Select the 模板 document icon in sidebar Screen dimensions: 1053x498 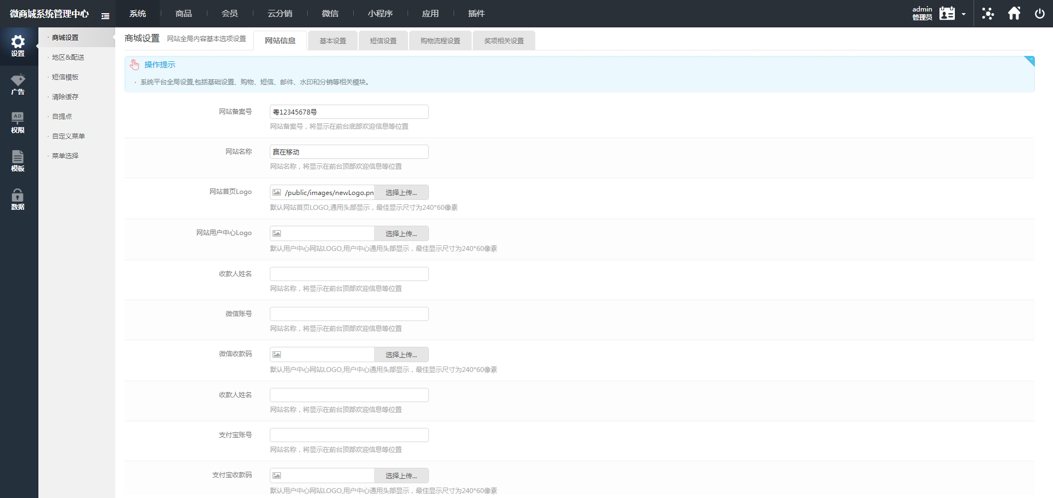(18, 160)
